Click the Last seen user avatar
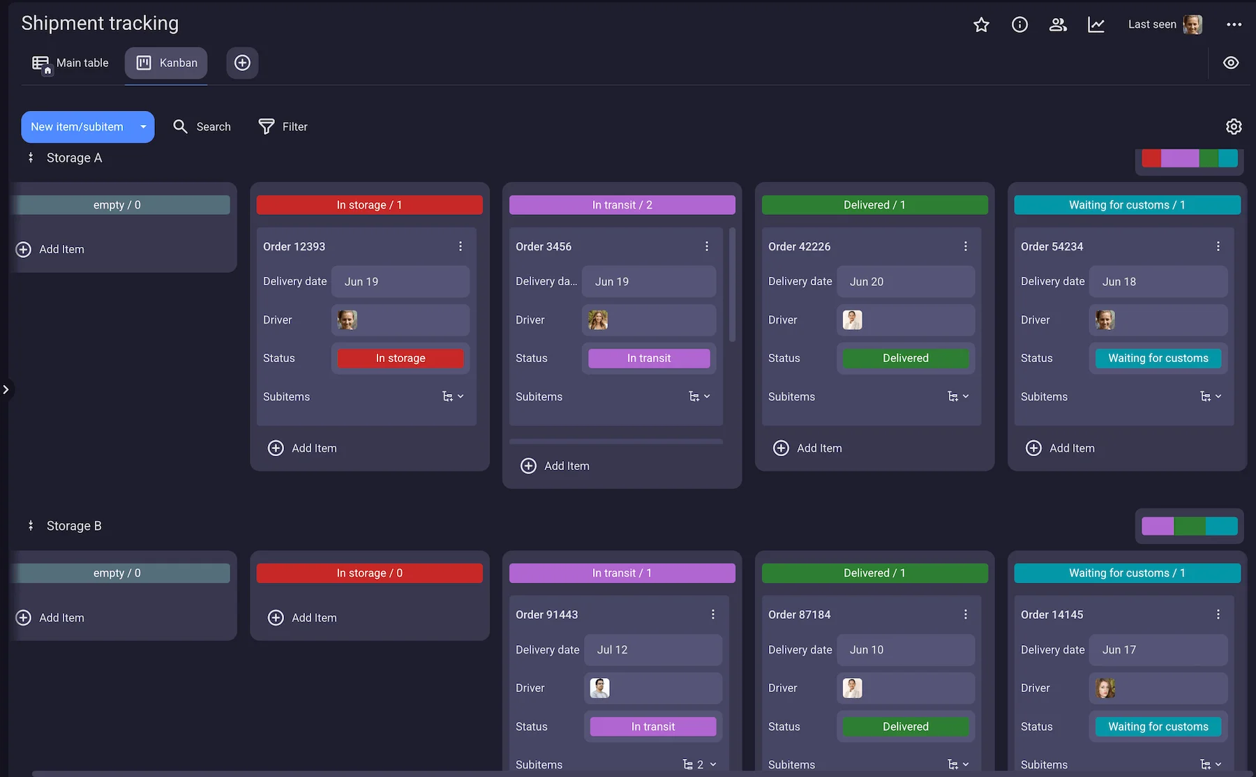The image size is (1256, 777). 1193,24
